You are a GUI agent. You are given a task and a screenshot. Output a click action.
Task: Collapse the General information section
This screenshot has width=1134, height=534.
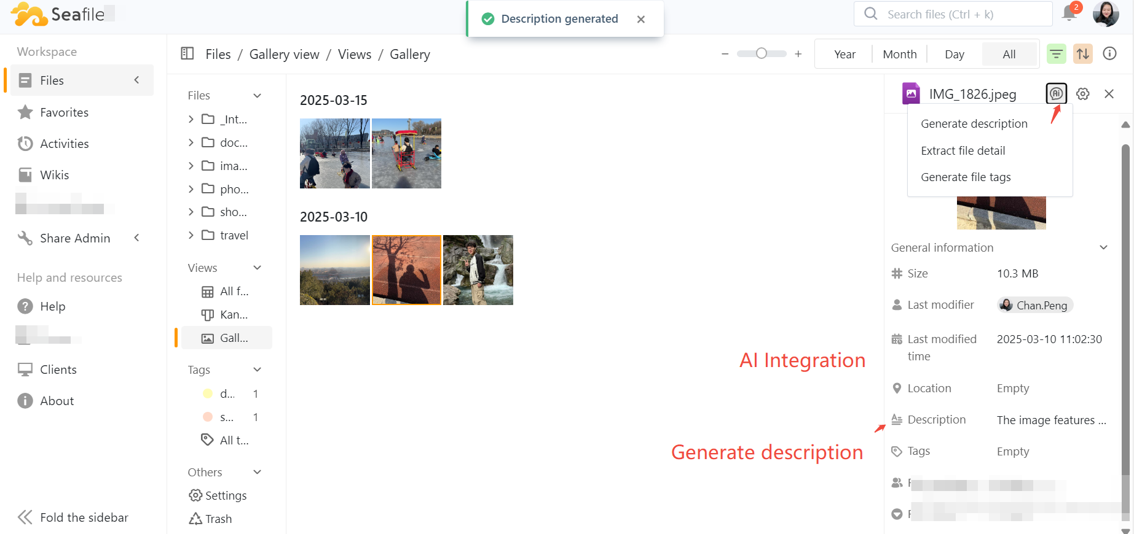(x=1103, y=247)
